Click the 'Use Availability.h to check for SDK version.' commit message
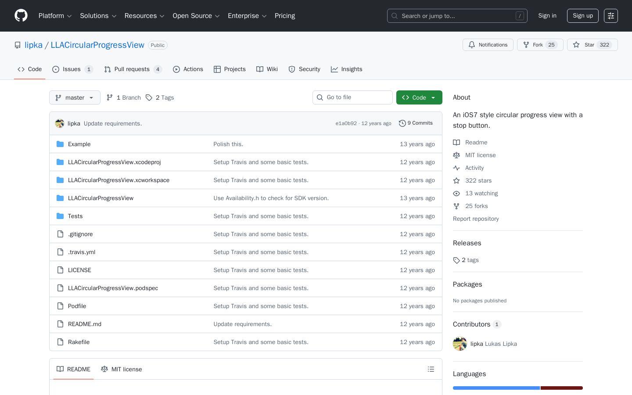Viewport: 632px width, 395px height. coord(271,198)
